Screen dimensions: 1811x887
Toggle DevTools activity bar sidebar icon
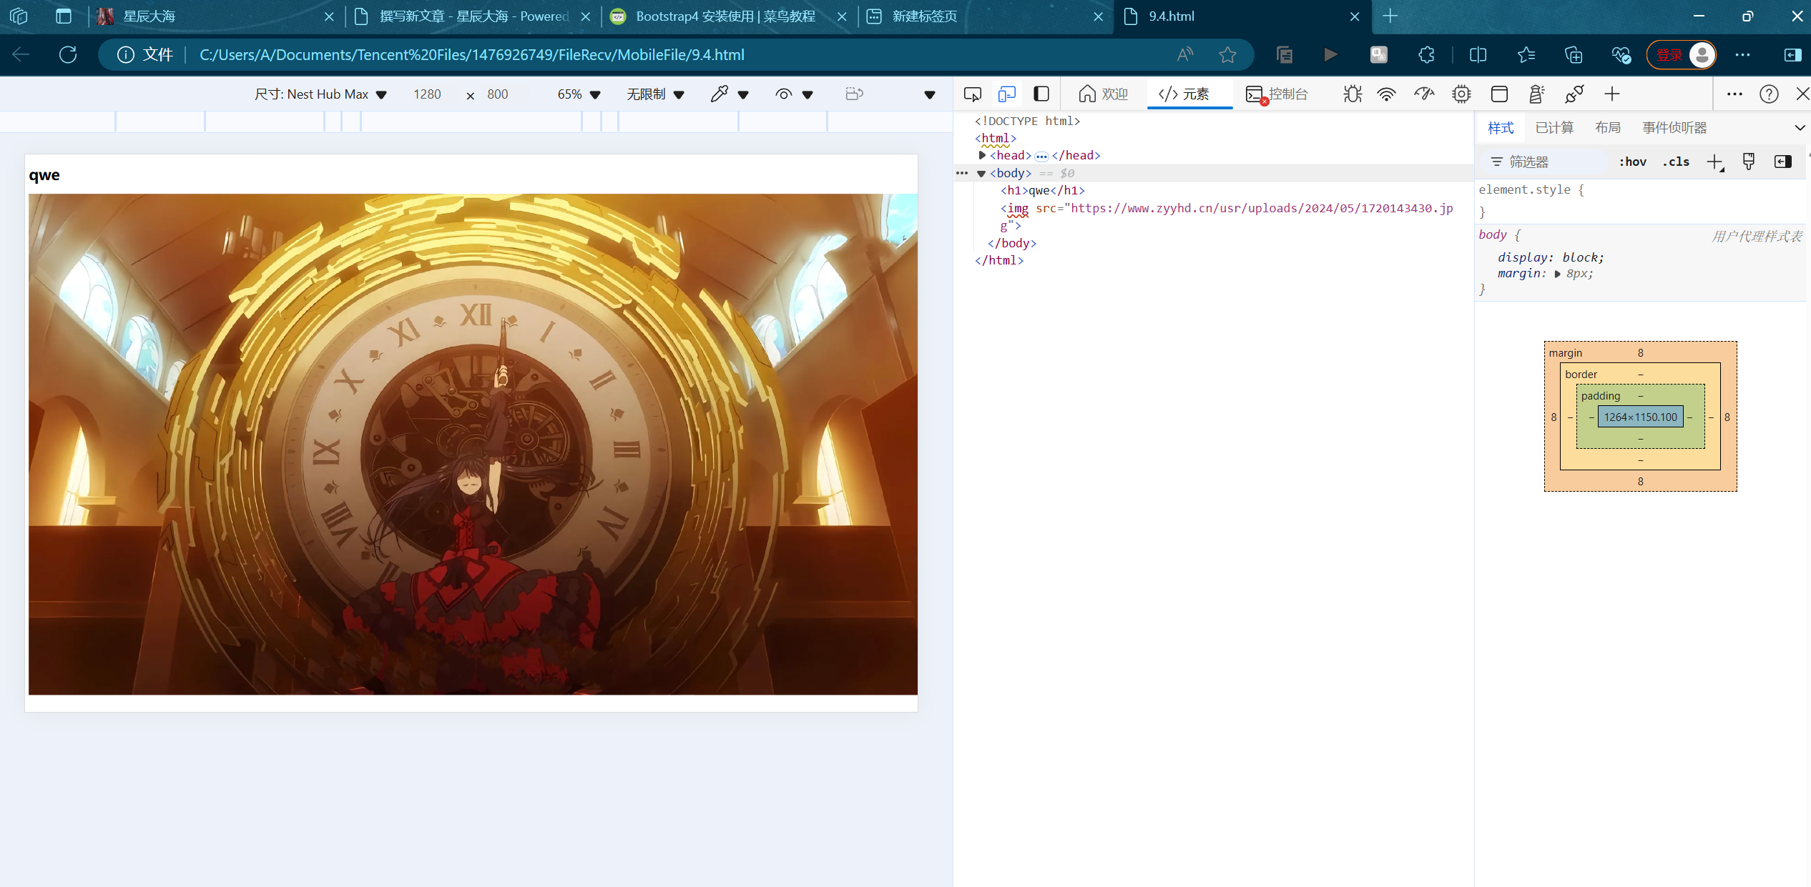[x=1041, y=94]
